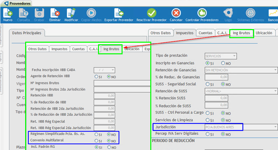Open Jurisdicción dropdown

tap(275, 127)
